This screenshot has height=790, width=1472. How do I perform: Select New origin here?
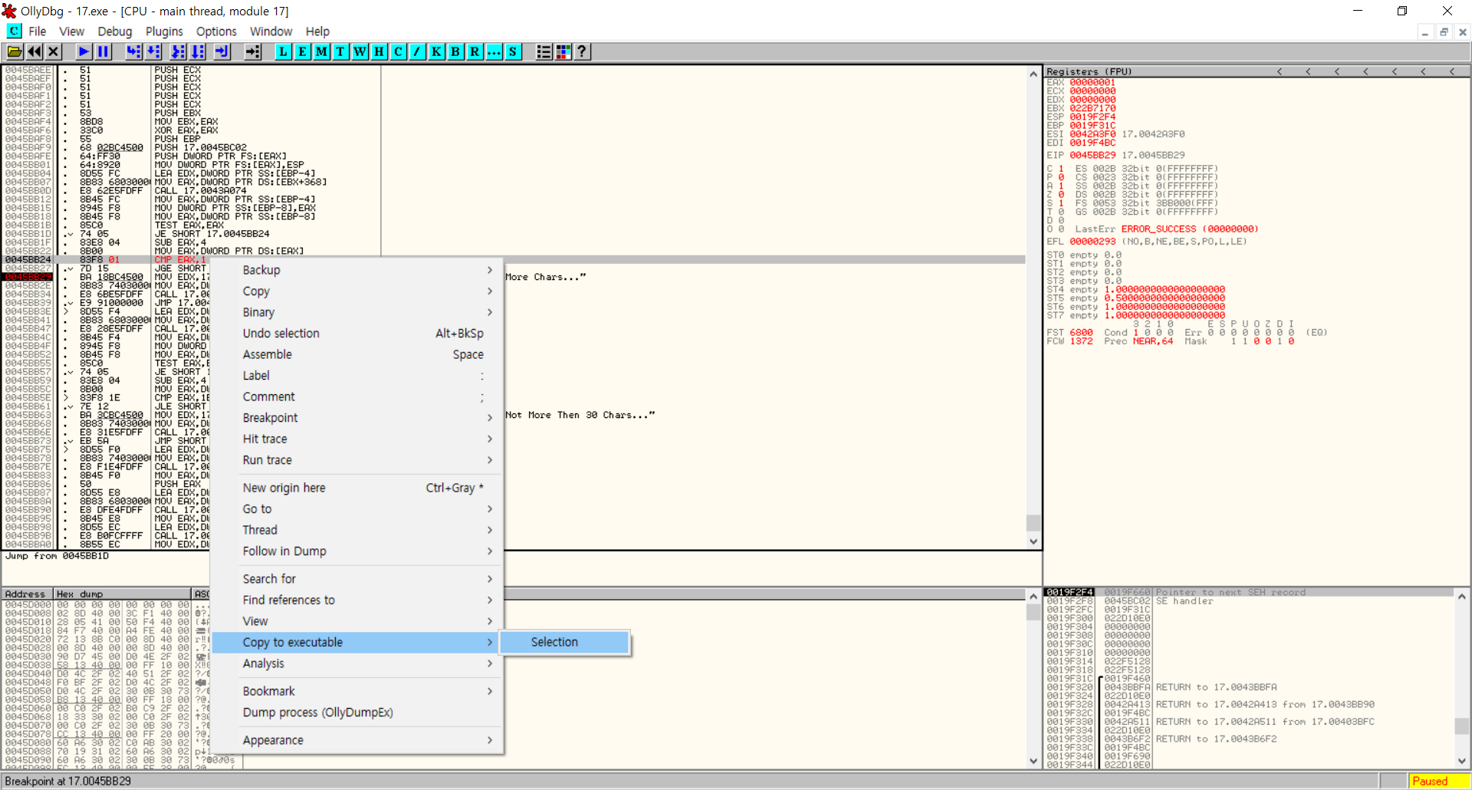click(357, 488)
